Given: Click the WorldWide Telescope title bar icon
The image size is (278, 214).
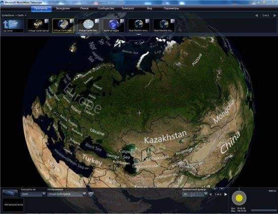Looking at the screenshot, I should point(2,3).
